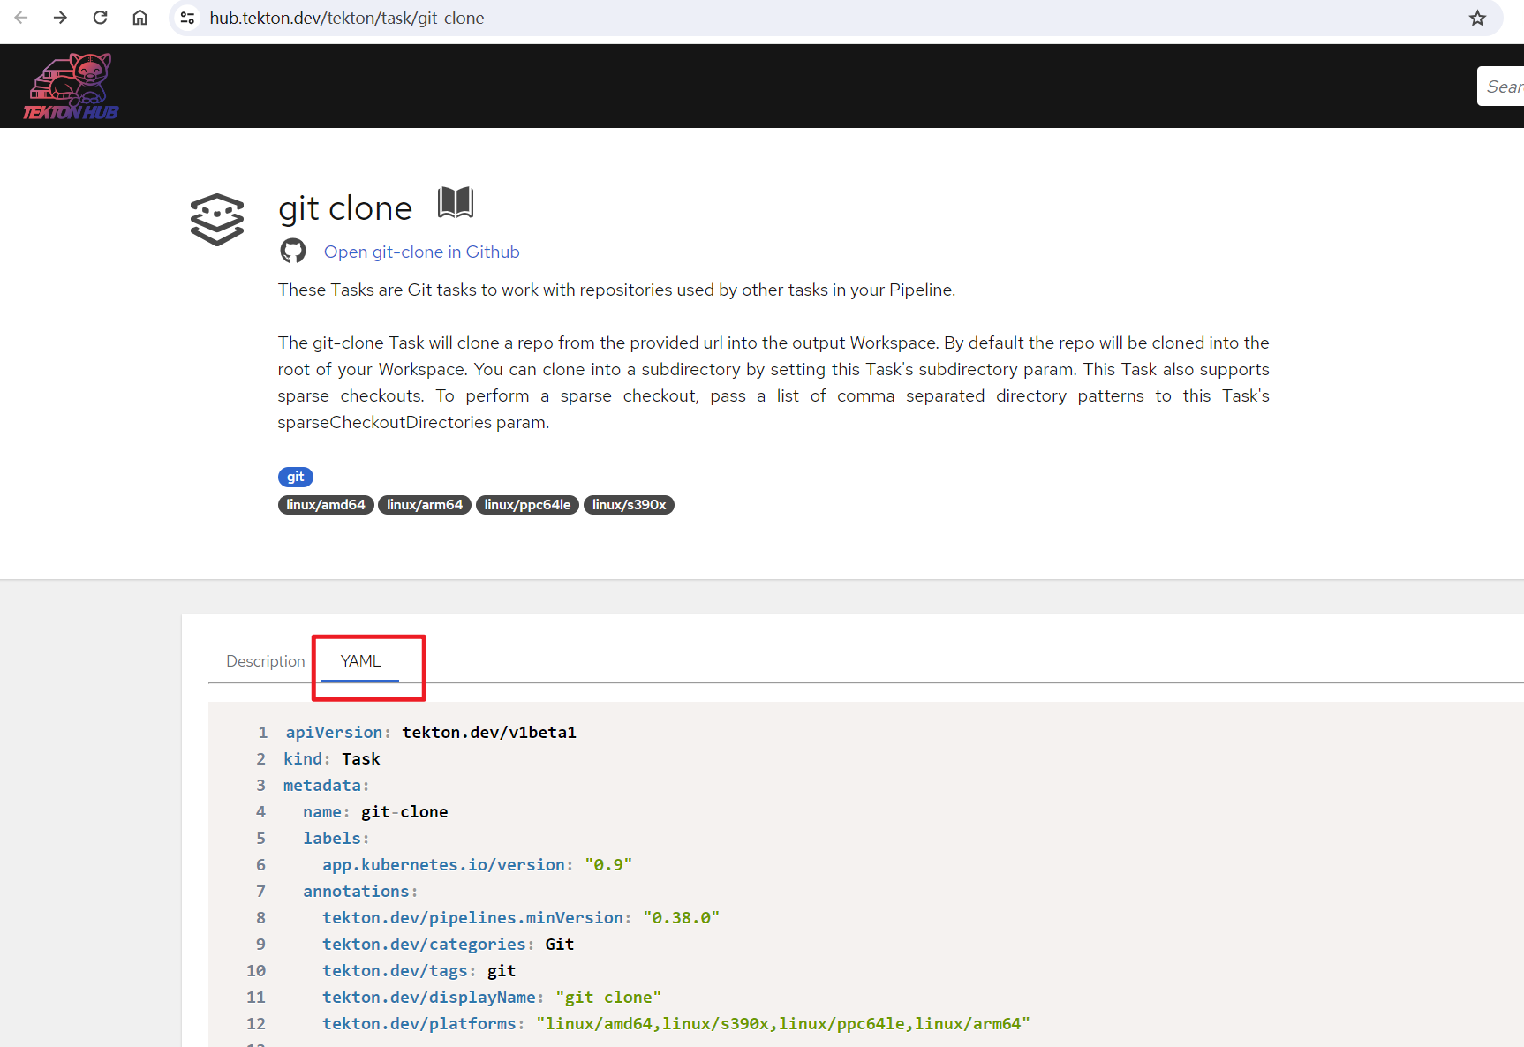Click the URL in the address bar
The width and height of the screenshot is (1524, 1047).
[347, 18]
